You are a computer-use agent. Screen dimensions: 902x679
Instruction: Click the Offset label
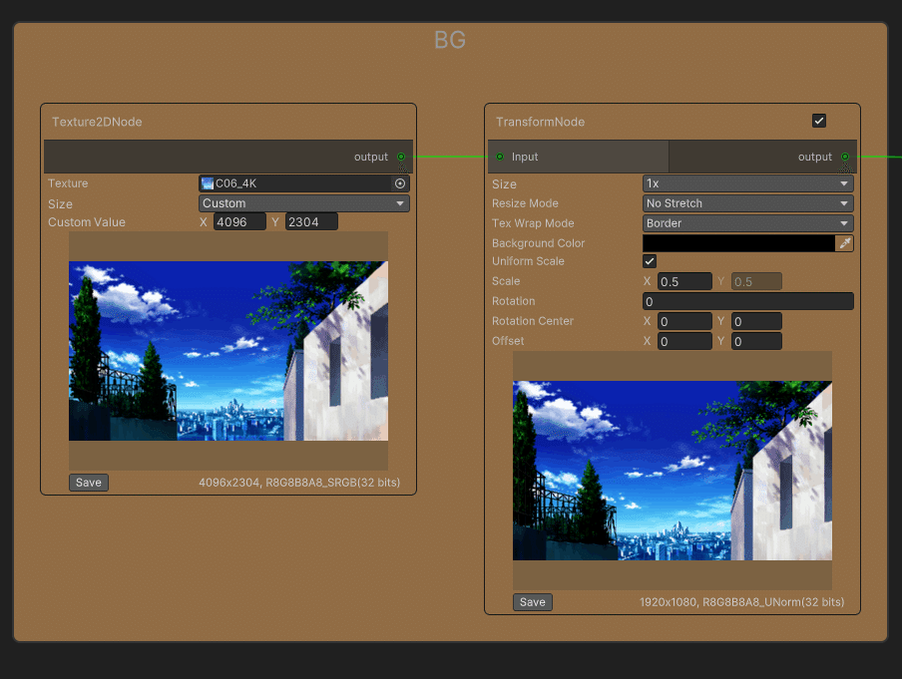point(508,341)
